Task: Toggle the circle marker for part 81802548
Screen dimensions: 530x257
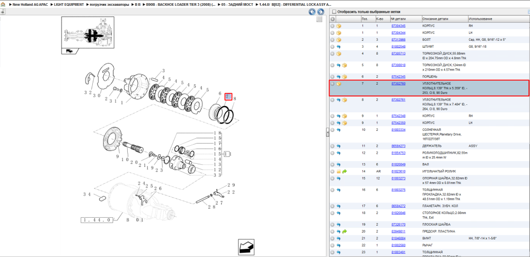Action: coord(333,47)
